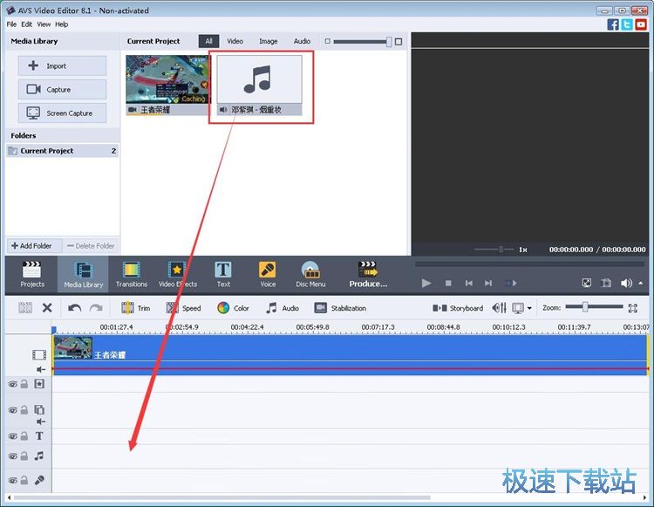Open the Text section
This screenshot has height=507, width=654.
point(223,275)
